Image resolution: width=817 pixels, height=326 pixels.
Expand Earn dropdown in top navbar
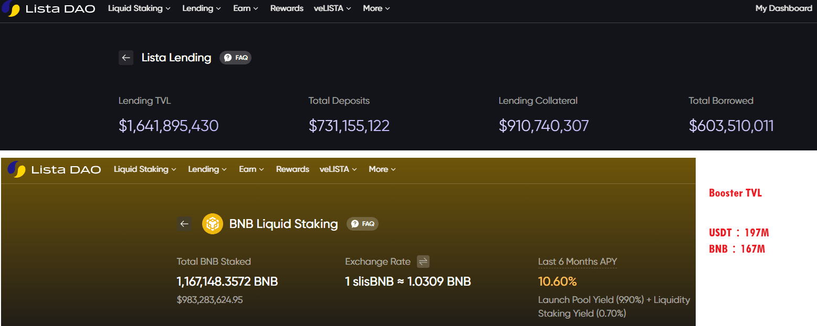click(x=246, y=8)
